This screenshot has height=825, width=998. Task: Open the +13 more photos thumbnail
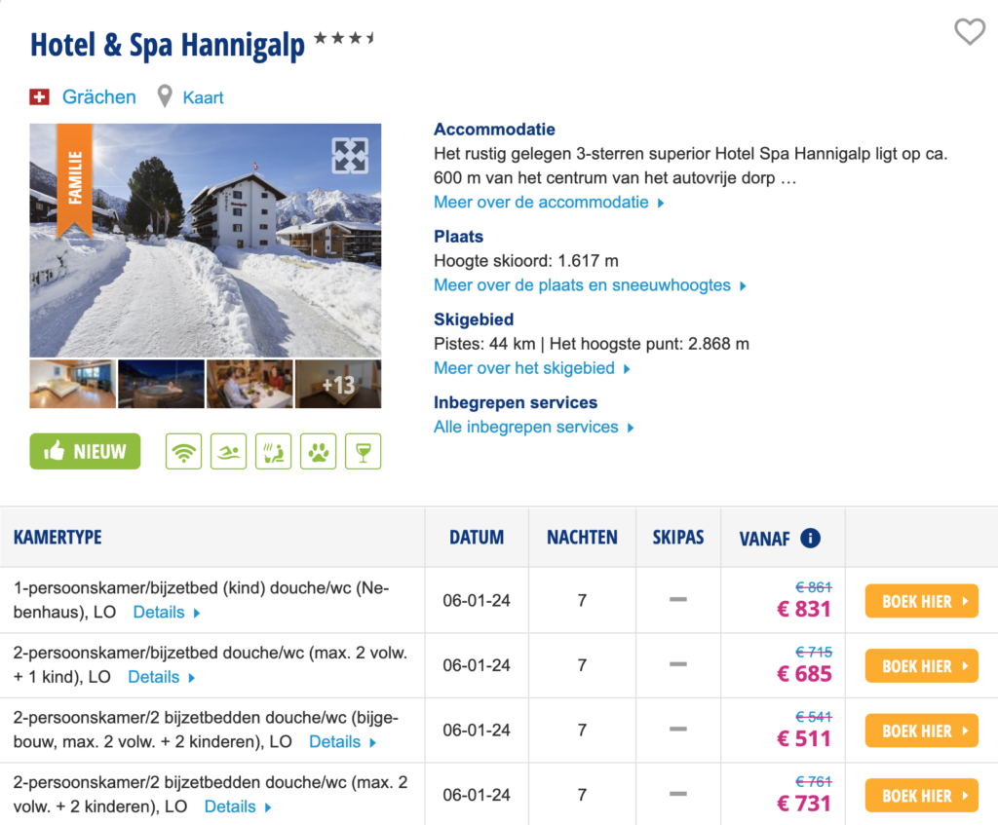pos(338,384)
